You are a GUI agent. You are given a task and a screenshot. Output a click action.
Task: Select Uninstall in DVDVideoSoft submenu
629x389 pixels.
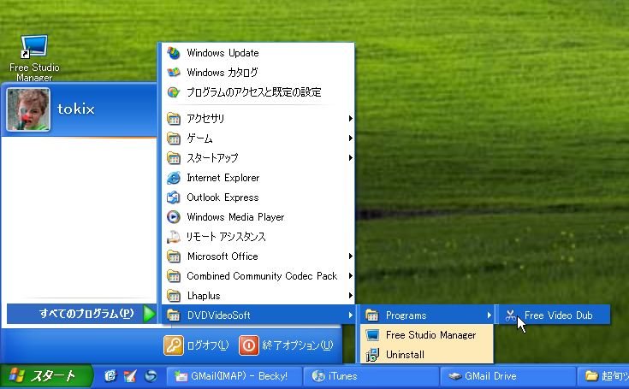coord(427,355)
